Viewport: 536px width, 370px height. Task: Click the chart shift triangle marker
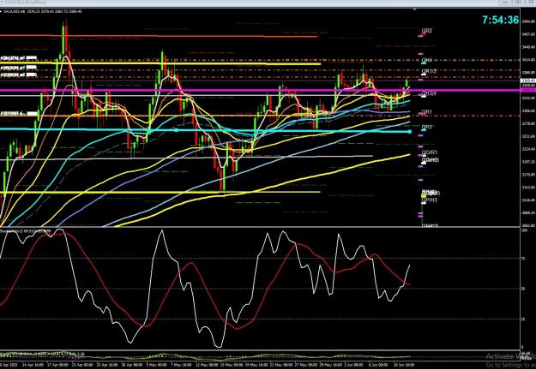(x=414, y=9)
